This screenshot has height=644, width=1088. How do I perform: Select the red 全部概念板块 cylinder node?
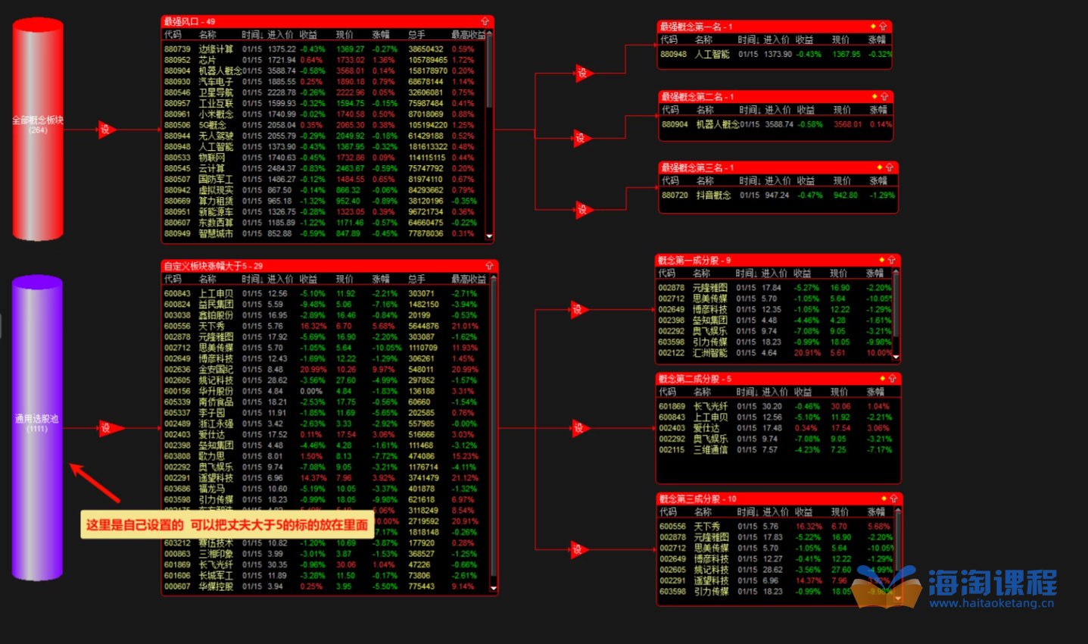38,129
